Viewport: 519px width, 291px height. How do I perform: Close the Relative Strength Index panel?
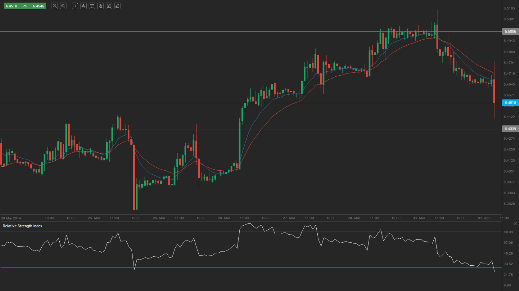coord(515,224)
